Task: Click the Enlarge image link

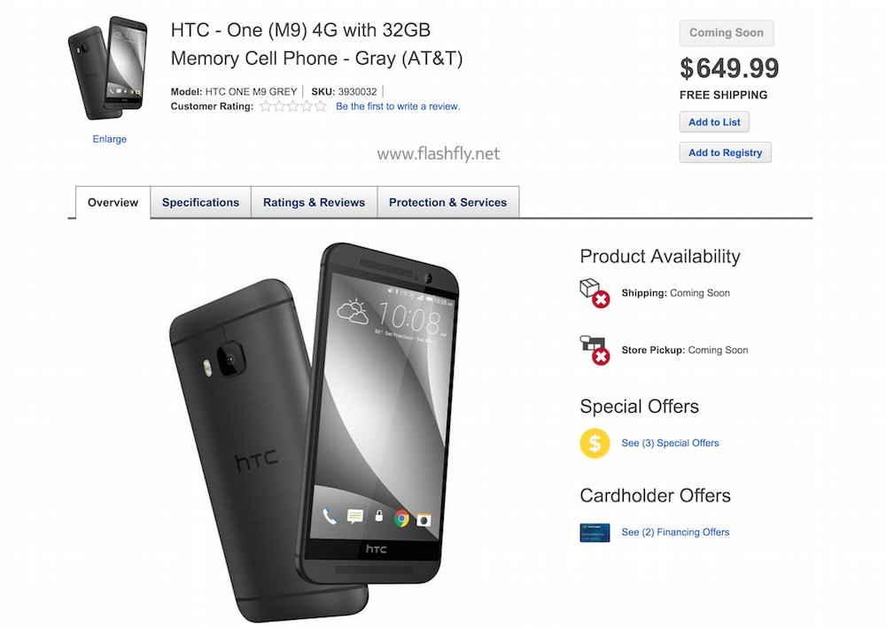Action: 110,139
